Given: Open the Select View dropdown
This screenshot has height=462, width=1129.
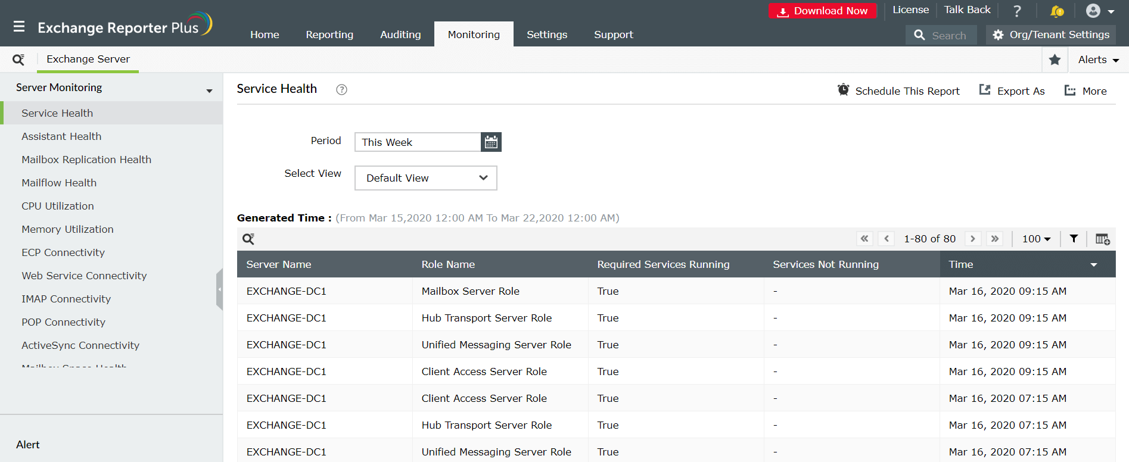Looking at the screenshot, I should [x=425, y=178].
